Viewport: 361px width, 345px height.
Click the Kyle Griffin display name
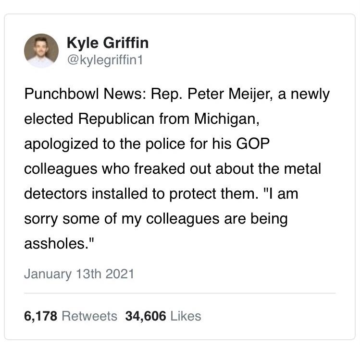[107, 43]
